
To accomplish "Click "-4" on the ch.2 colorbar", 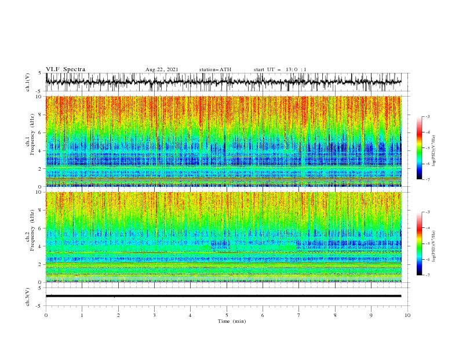I will click(x=428, y=228).
